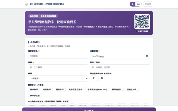Focus the 單位／科部 department input
The height and width of the screenshot is (111, 178).
[x=120, y=67]
